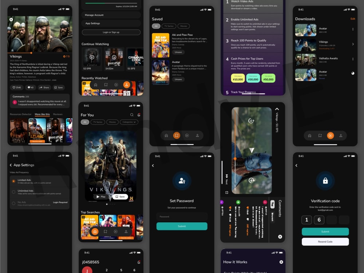
Task: Select the No Ads radio option
Action: [x=14, y=203]
